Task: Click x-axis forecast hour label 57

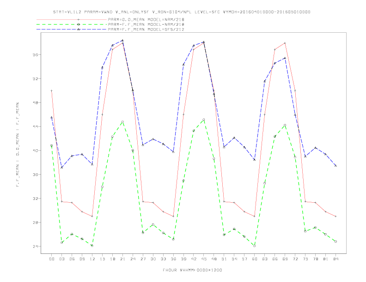Action: (244, 259)
